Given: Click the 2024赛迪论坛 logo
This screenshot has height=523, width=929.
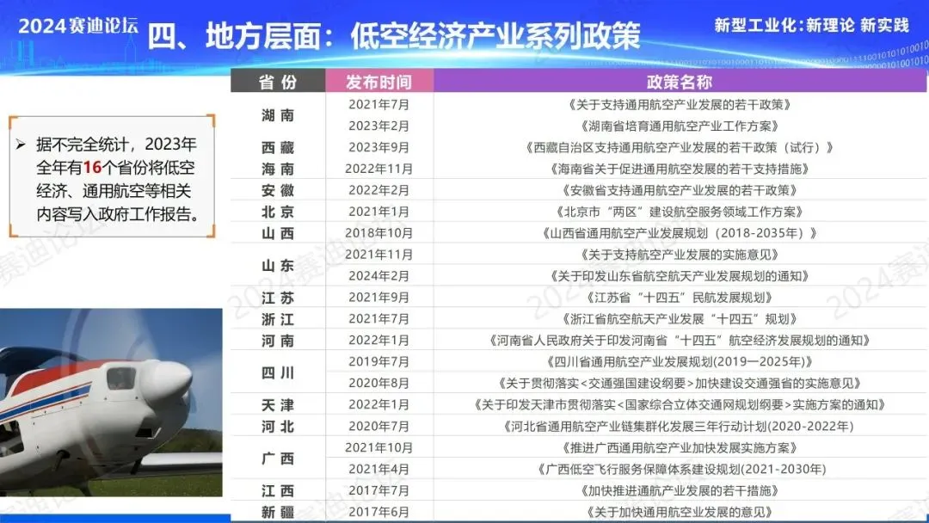Looking at the screenshot, I should coord(77,26).
